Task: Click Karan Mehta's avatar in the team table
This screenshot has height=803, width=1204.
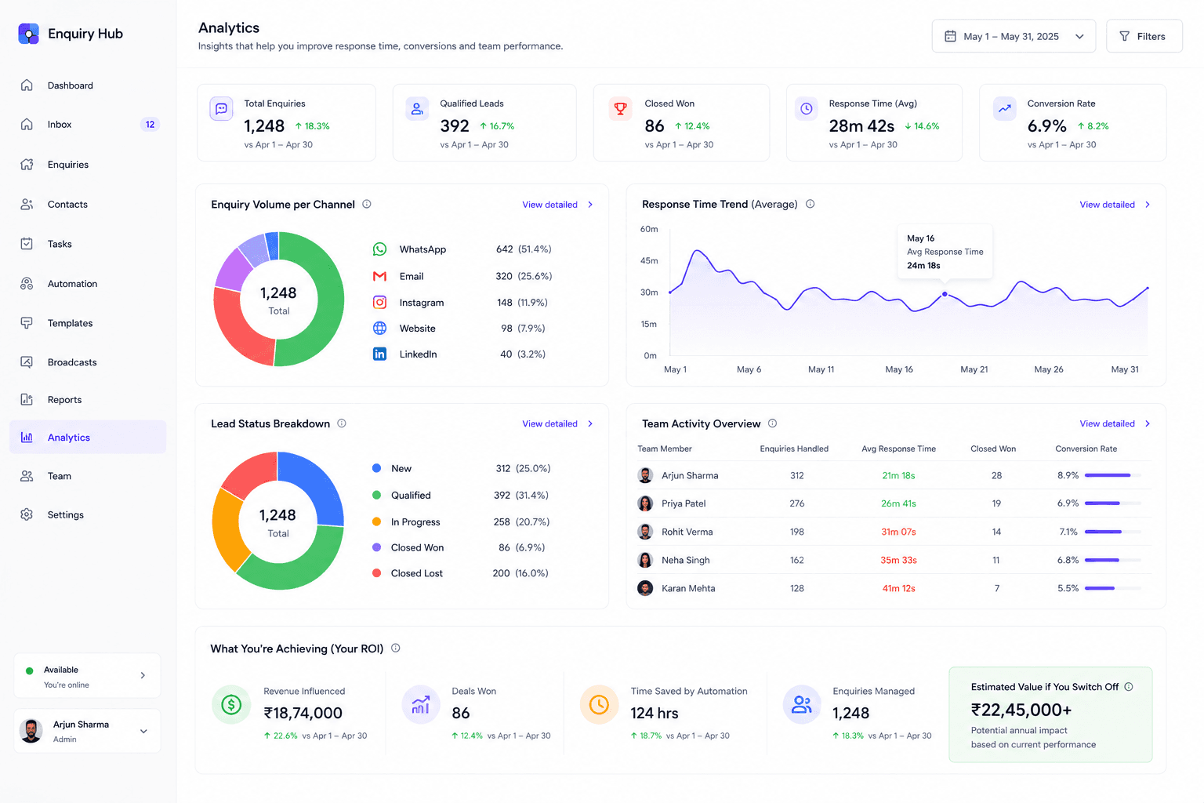Action: click(x=645, y=588)
